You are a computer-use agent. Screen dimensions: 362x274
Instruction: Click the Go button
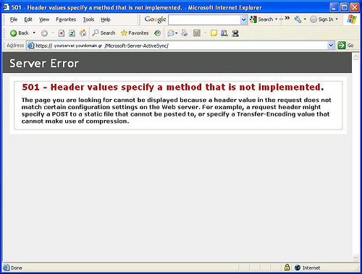[345, 46]
